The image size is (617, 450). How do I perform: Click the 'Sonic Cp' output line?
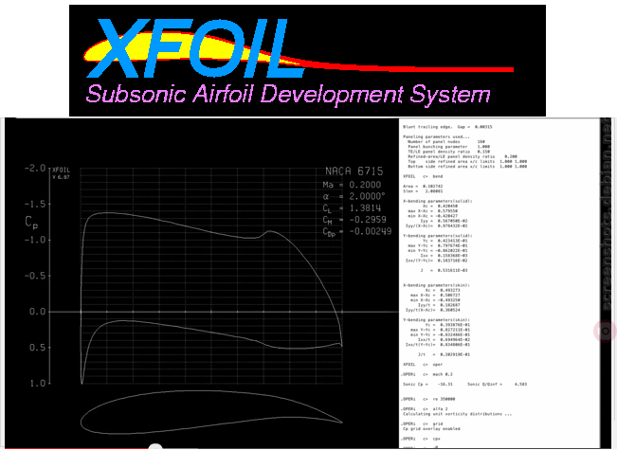pos(464,385)
